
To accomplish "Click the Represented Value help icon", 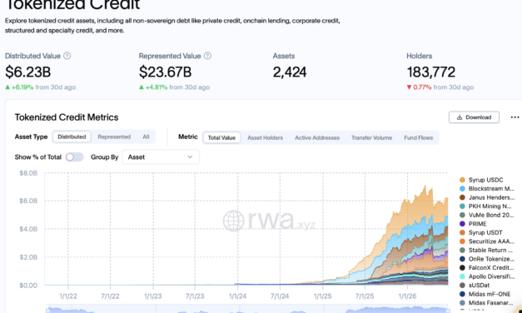I will [207, 56].
